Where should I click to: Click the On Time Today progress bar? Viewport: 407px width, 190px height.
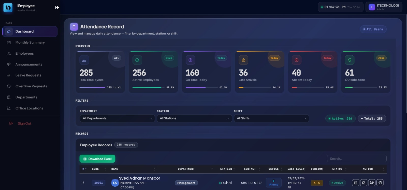(x=202, y=87)
